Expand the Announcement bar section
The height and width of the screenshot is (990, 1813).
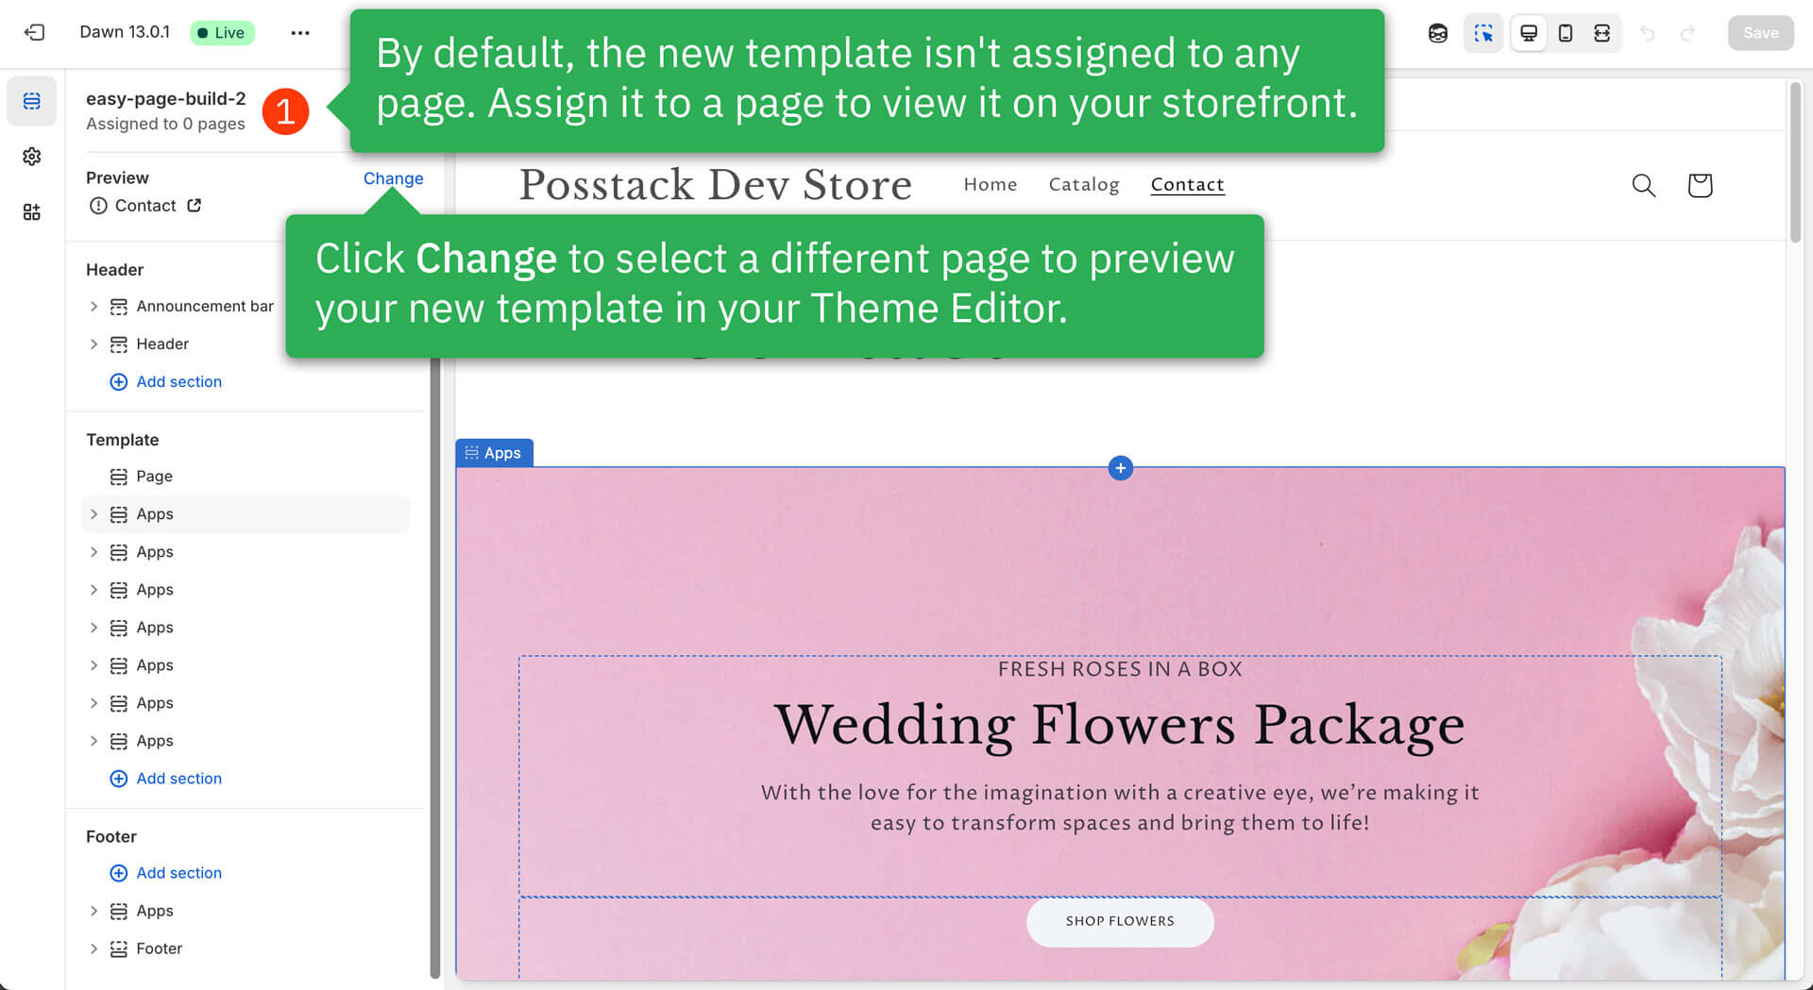tap(93, 307)
